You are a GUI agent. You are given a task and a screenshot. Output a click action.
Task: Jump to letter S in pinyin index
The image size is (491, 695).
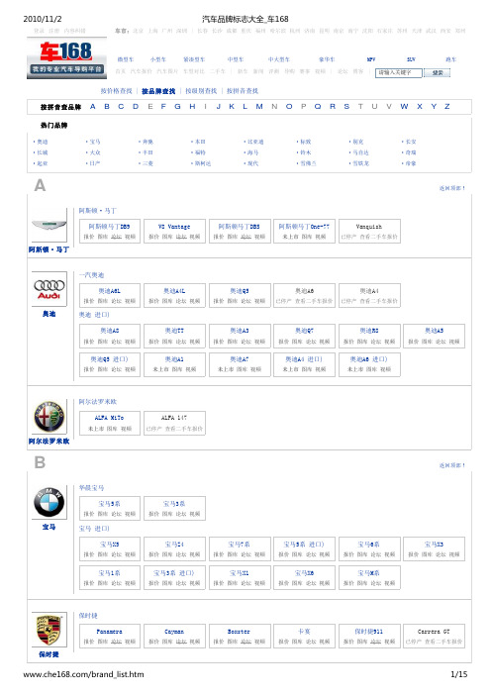click(346, 106)
